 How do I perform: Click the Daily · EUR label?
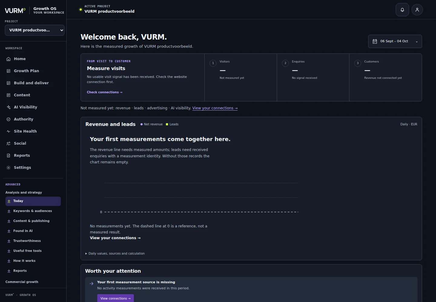pos(409,124)
